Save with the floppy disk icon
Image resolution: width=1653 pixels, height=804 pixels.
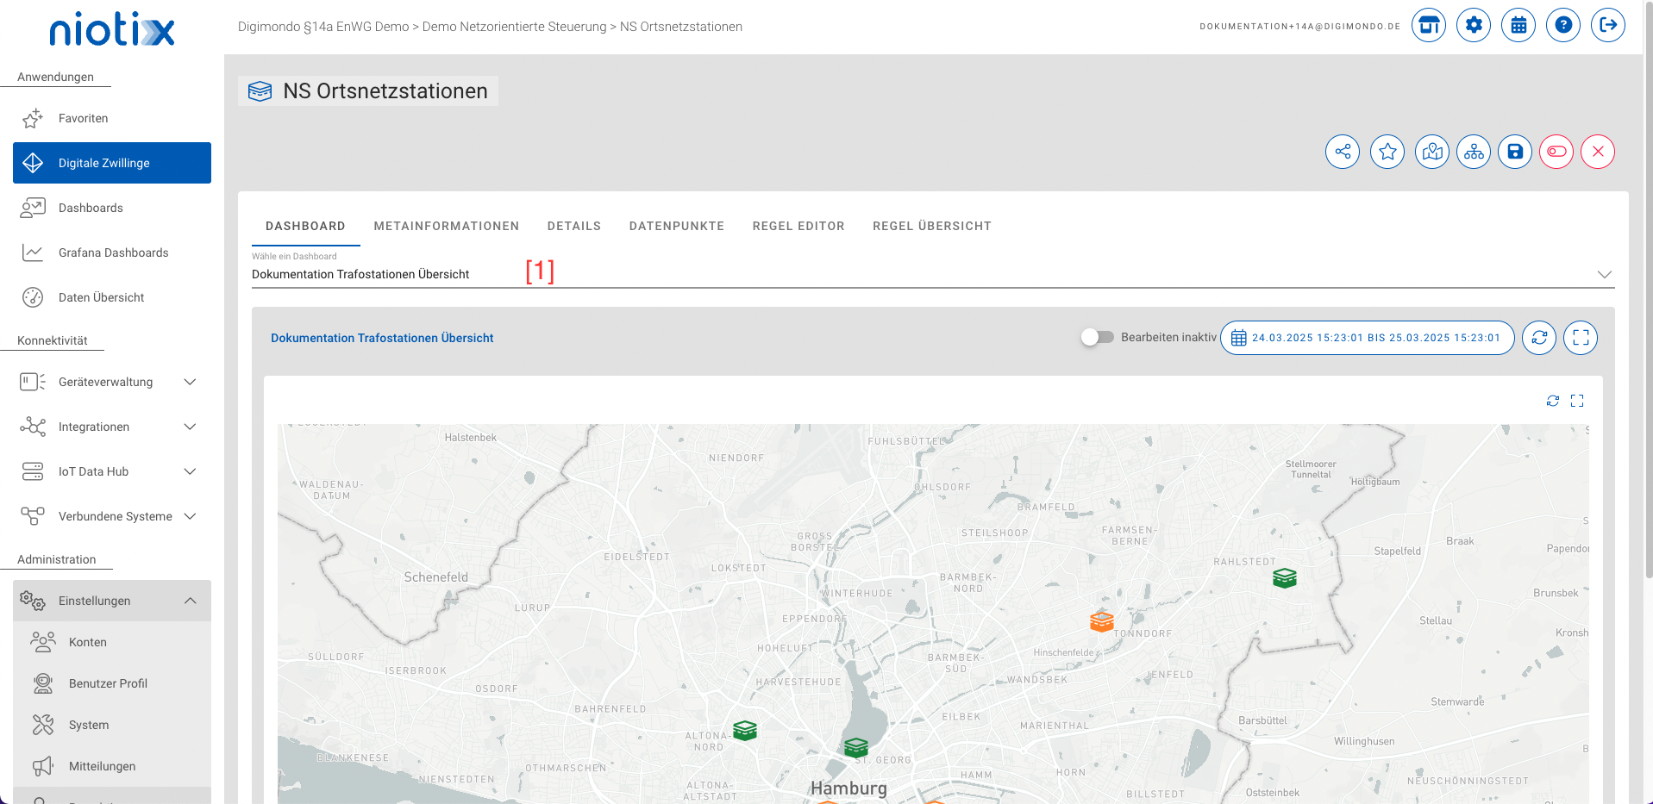coord(1515,152)
